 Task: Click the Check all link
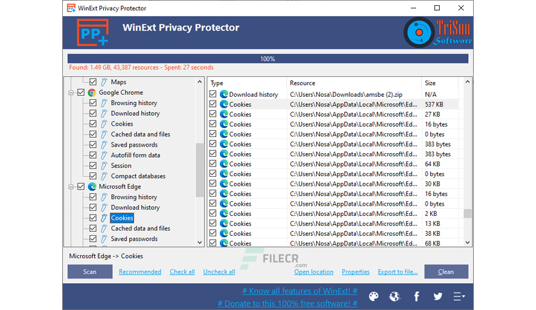(182, 272)
